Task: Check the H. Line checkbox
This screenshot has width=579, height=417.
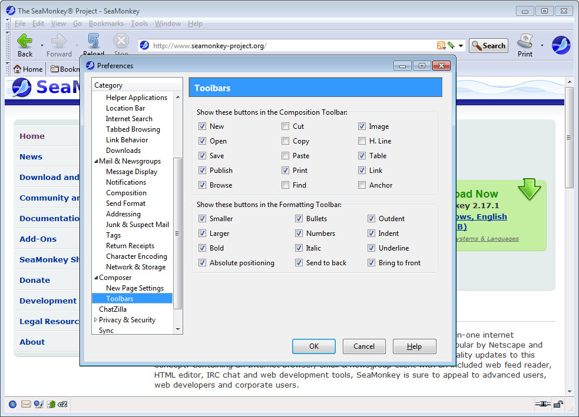Action: click(362, 141)
